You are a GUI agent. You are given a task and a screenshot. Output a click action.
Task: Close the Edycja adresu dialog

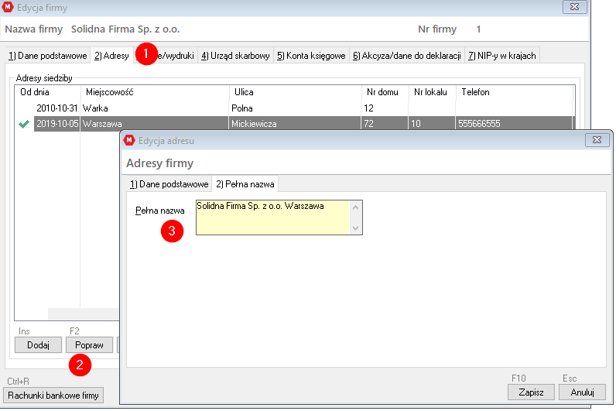click(x=597, y=140)
